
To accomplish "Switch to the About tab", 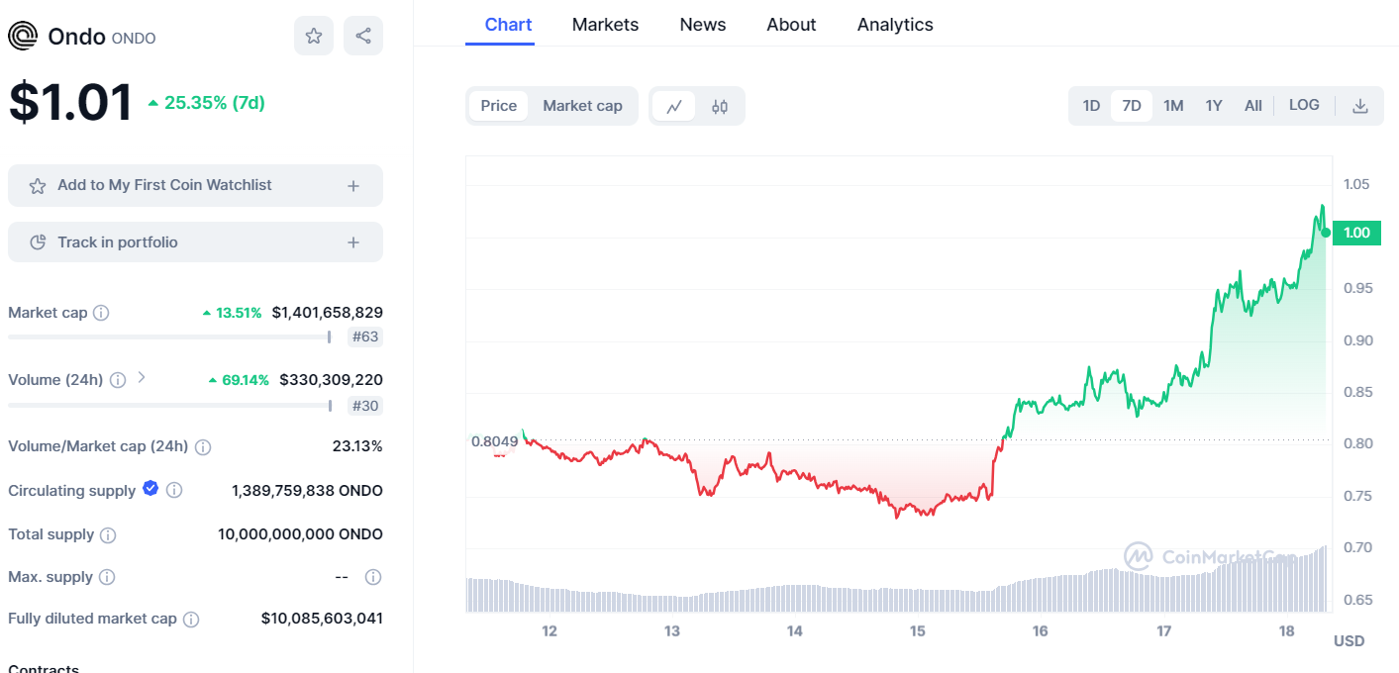I will 791,25.
